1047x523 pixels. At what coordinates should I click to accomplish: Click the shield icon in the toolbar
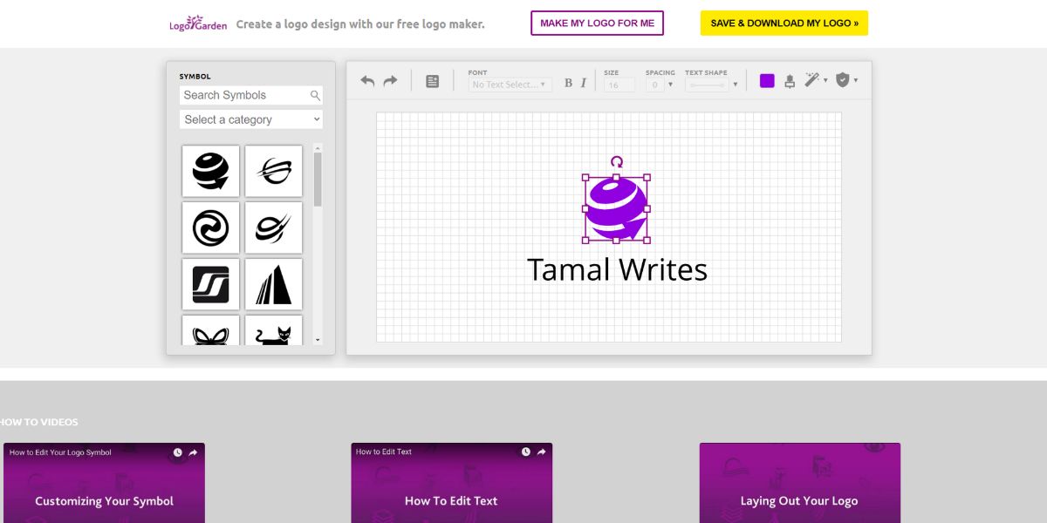843,80
